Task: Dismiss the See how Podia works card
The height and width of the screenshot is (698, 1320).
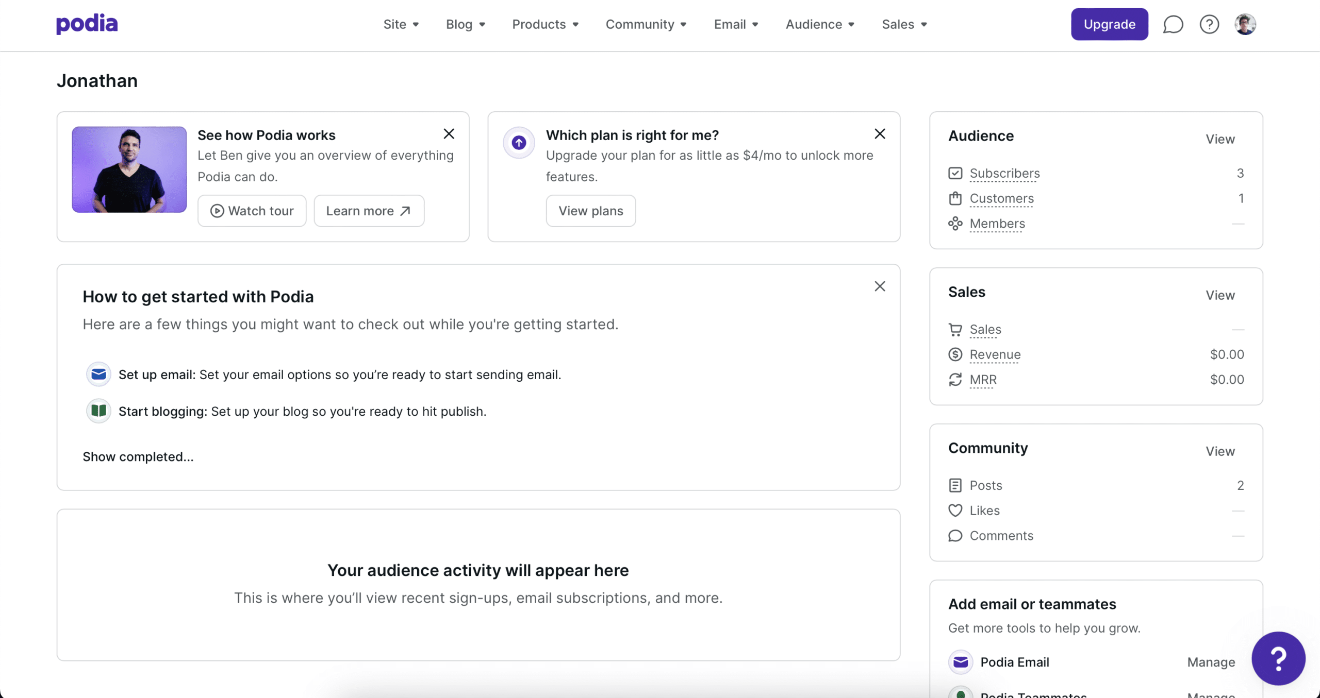Action: [449, 134]
